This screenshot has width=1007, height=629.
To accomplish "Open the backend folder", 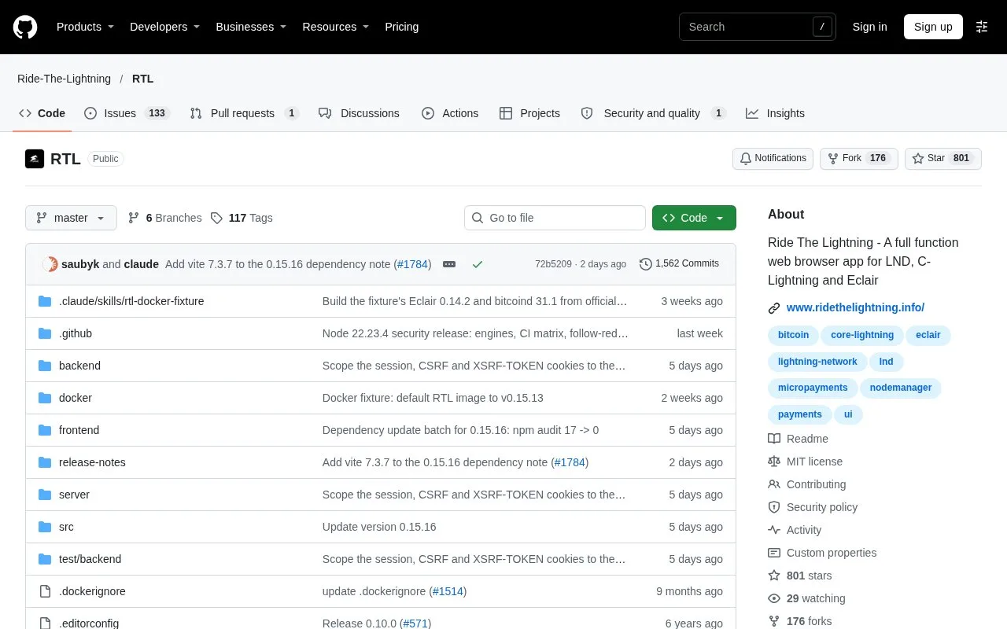I will point(79,366).
